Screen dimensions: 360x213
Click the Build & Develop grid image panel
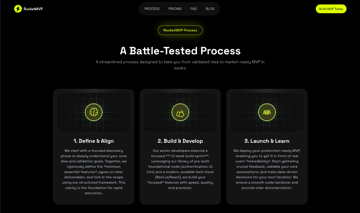coord(180,112)
